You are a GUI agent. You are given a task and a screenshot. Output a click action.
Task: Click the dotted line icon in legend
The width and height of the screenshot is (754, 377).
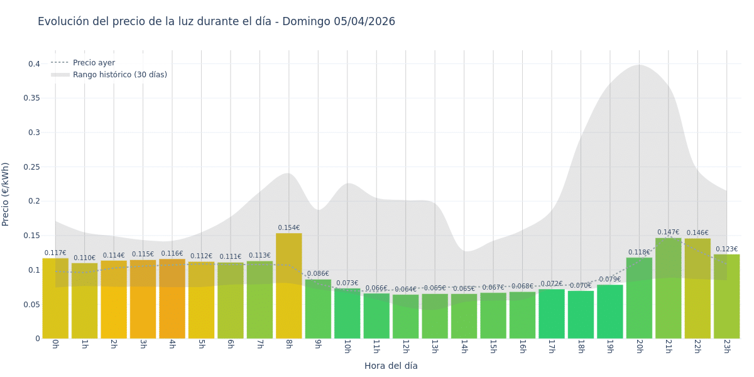coord(60,63)
